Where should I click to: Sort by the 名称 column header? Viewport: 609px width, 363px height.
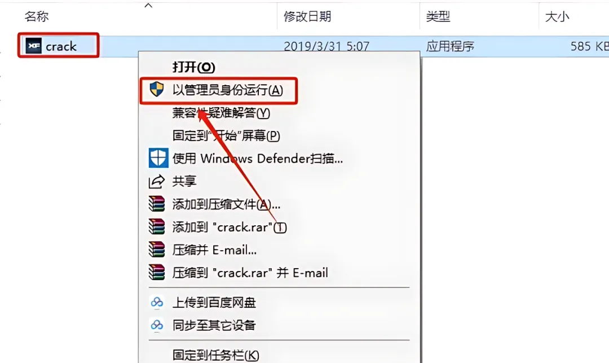(37, 16)
